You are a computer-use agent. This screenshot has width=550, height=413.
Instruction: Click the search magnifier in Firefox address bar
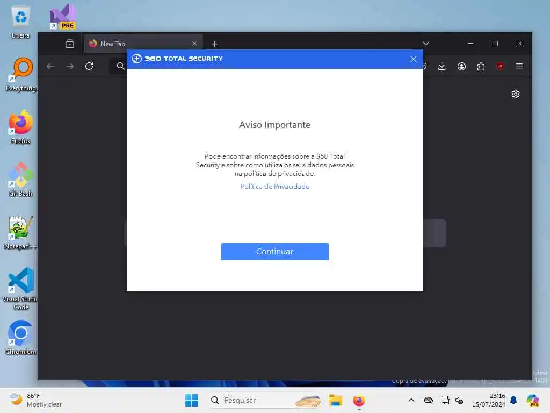point(120,66)
